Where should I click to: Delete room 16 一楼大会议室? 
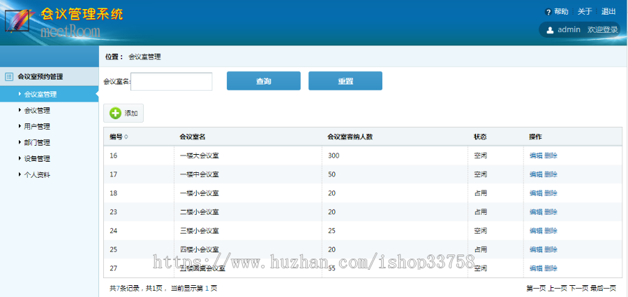(x=551, y=155)
